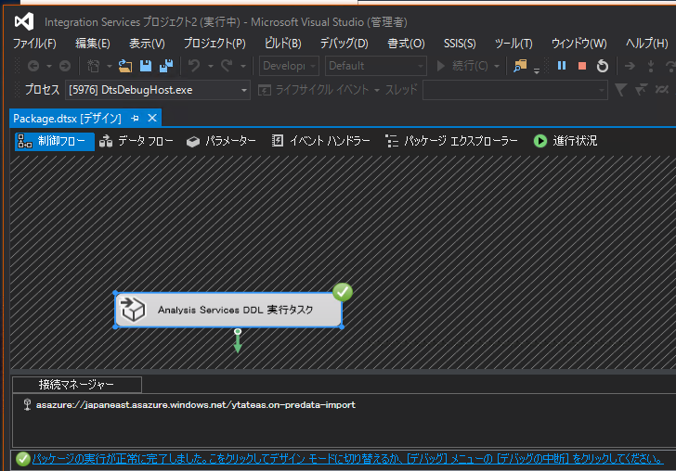Open the SSIS(S) menu

point(460,44)
